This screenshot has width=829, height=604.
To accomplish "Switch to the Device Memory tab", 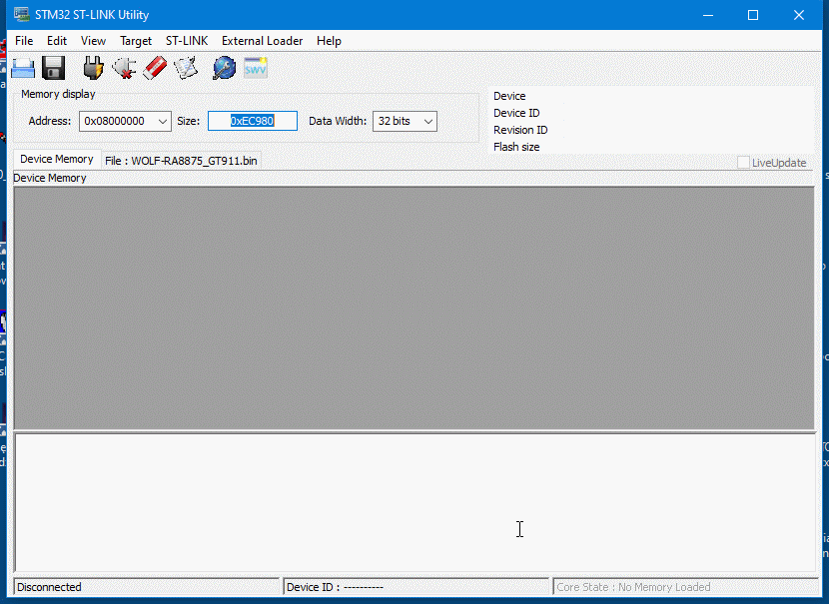I will tap(57, 160).
